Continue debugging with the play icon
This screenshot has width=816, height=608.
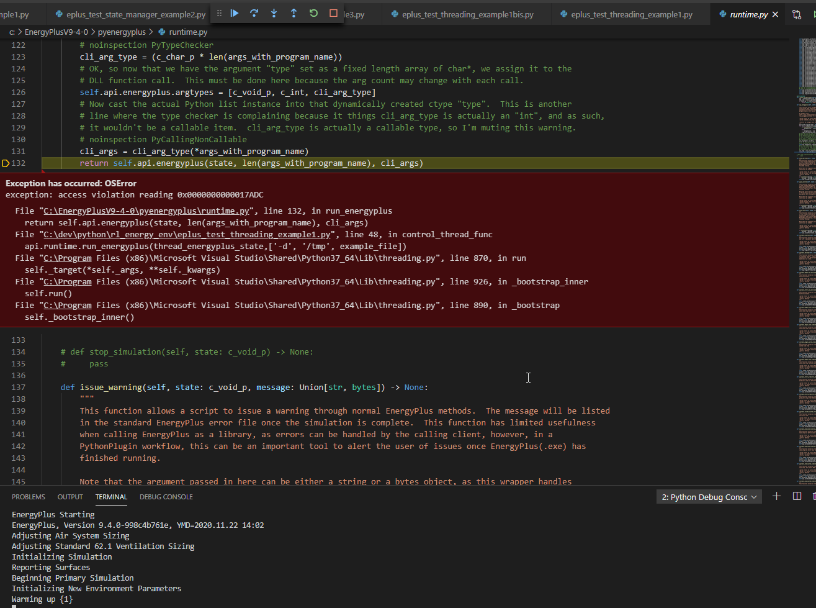click(235, 13)
